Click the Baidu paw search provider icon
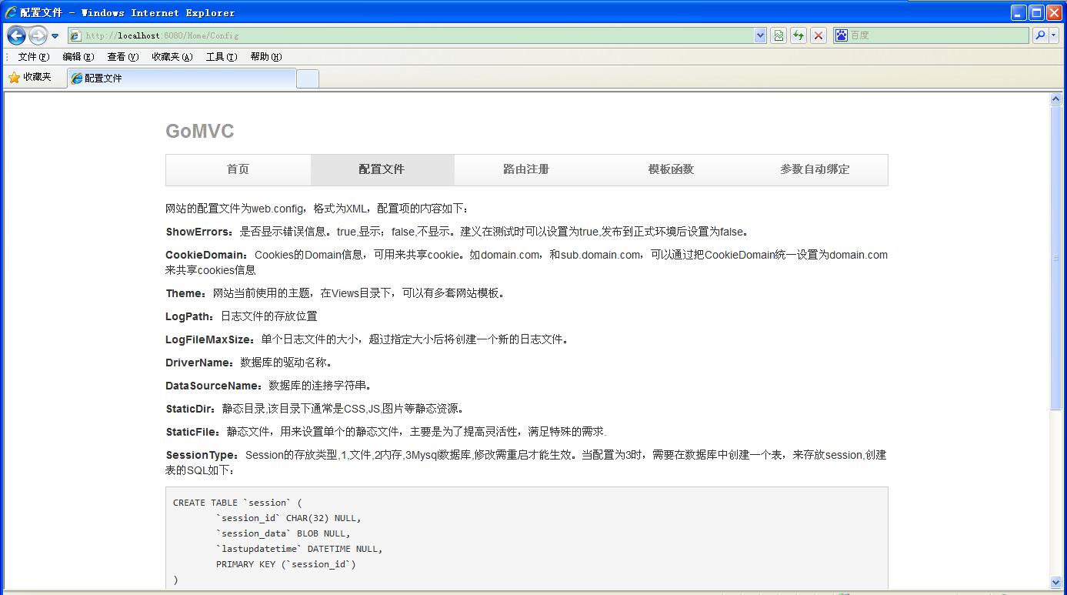This screenshot has width=1067, height=595. pos(842,35)
